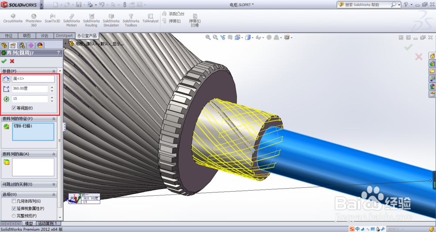The height and width of the screenshot is (232, 436).
Task: Collapse the 要阵列的特征(F) section
Action: pos(54,119)
